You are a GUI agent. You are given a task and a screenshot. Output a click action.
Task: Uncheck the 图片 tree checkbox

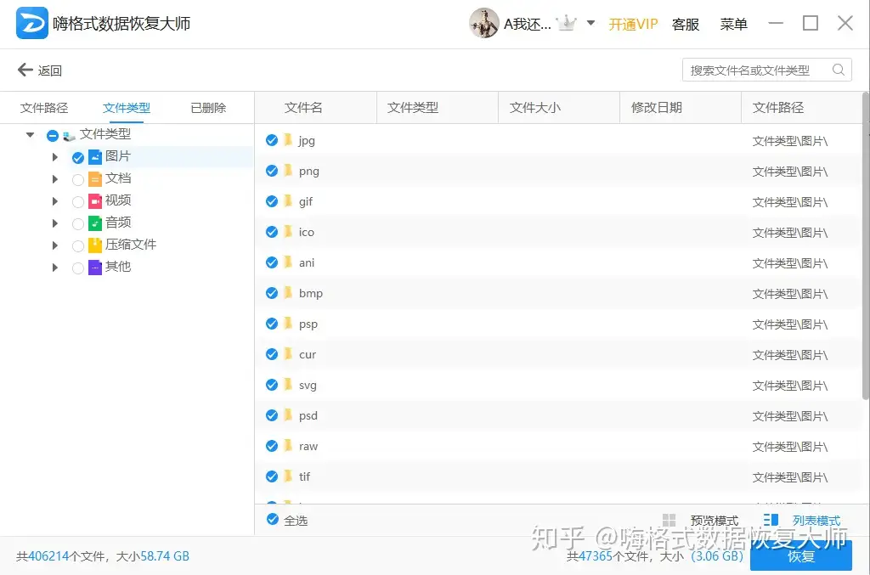point(78,157)
